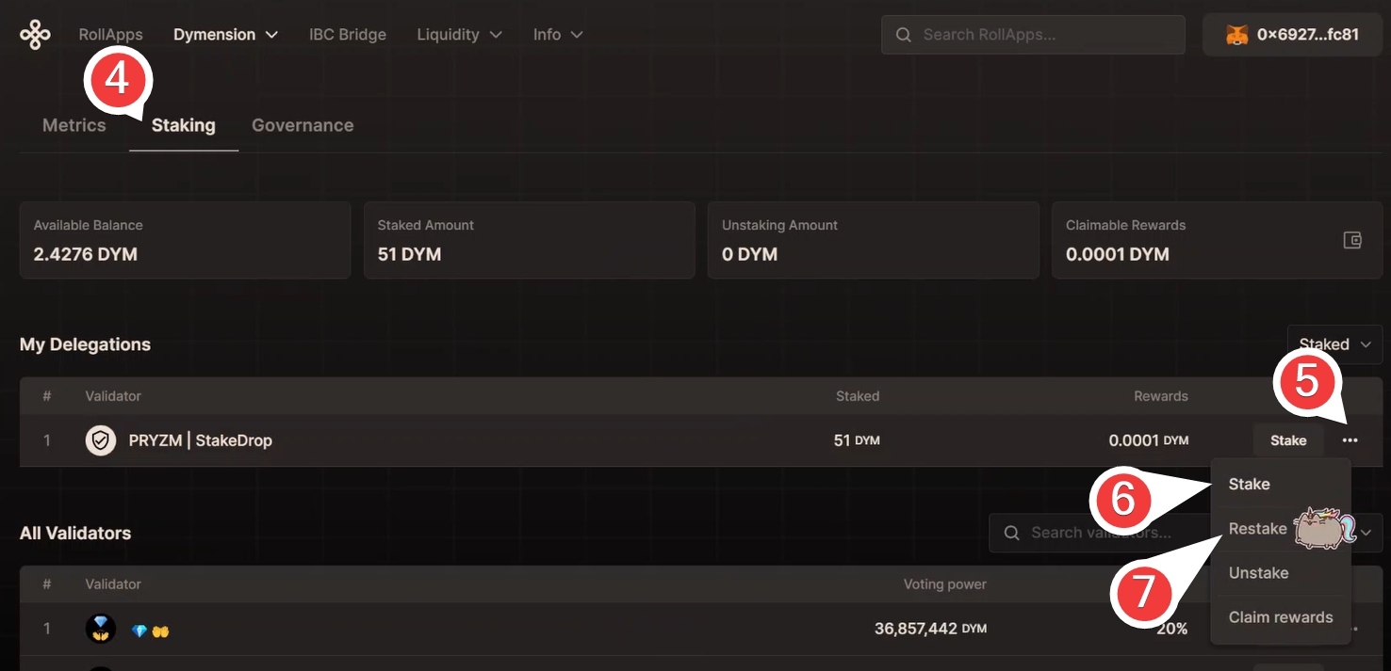This screenshot has height=671, width=1391.
Task: Click the first validator's avatar icon
Action: (101, 629)
